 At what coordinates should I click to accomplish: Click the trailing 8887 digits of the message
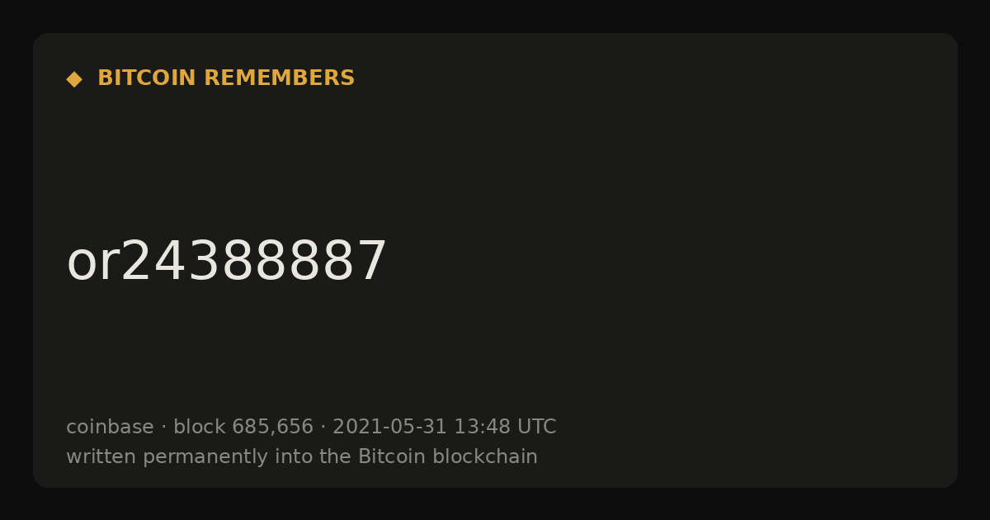(321, 262)
